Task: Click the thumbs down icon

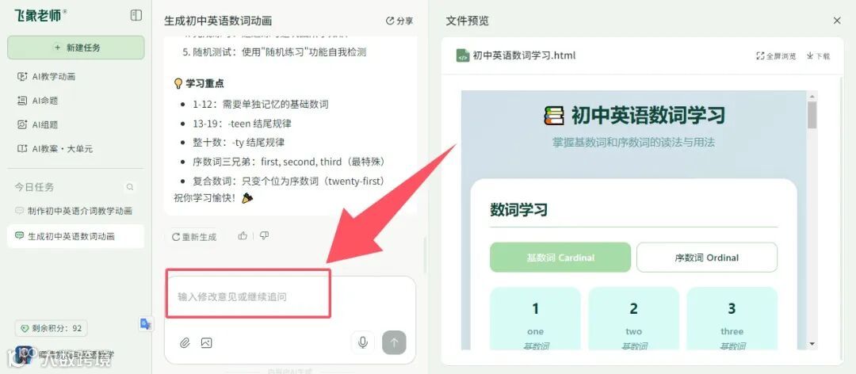Action: pyautogui.click(x=264, y=236)
